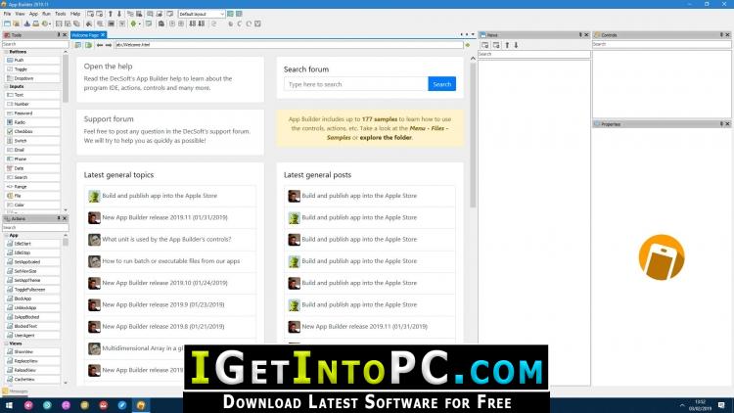
Task: Click the move-down arrow in Views panel
Action: (516, 45)
